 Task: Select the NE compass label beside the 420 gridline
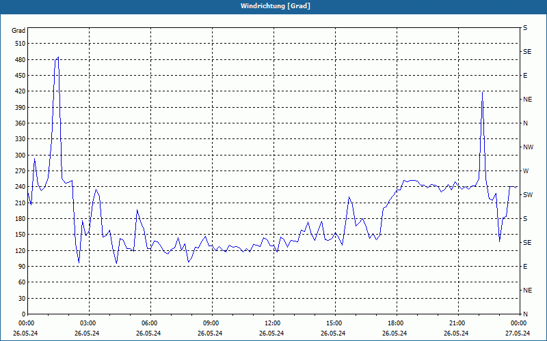click(x=527, y=100)
